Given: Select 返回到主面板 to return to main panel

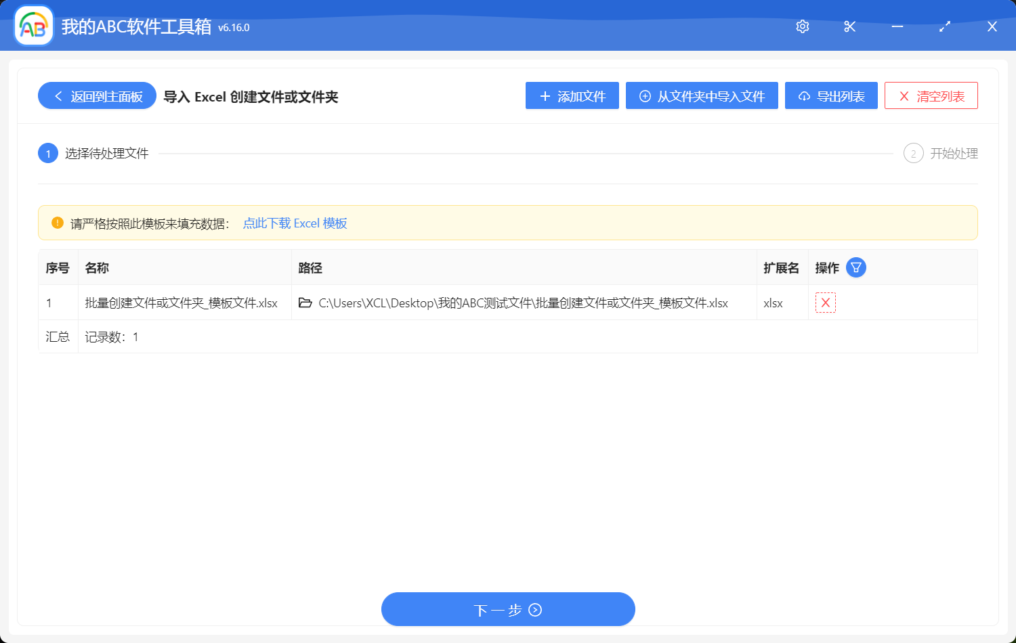Looking at the screenshot, I should click(x=96, y=95).
